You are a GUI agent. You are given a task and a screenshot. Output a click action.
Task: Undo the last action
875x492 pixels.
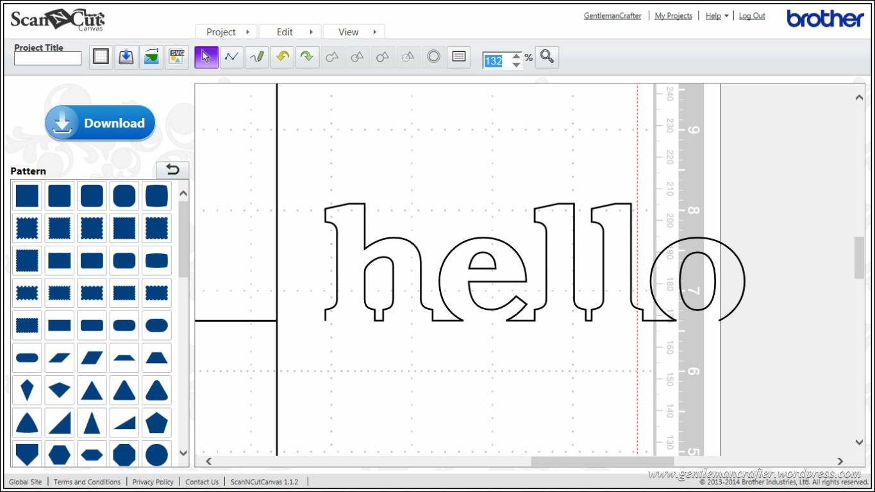pyautogui.click(x=282, y=57)
